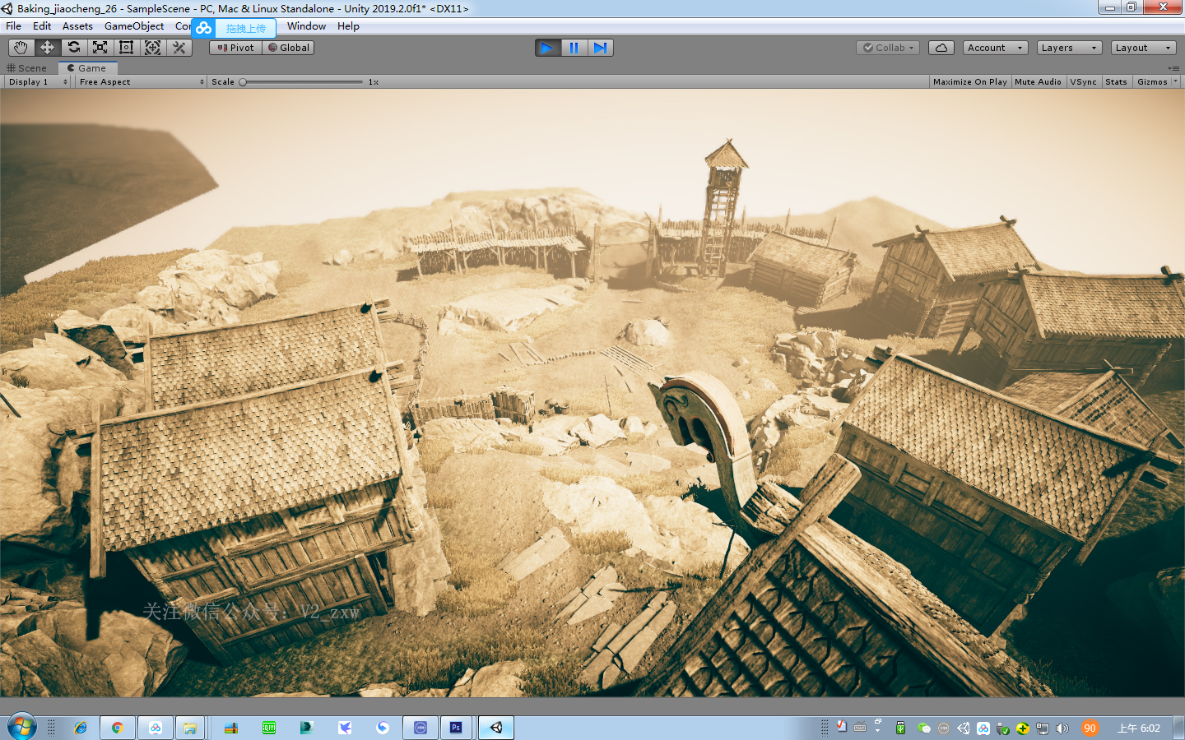Open the Unity cloud services panel
Image resolution: width=1185 pixels, height=740 pixels.
tap(941, 48)
